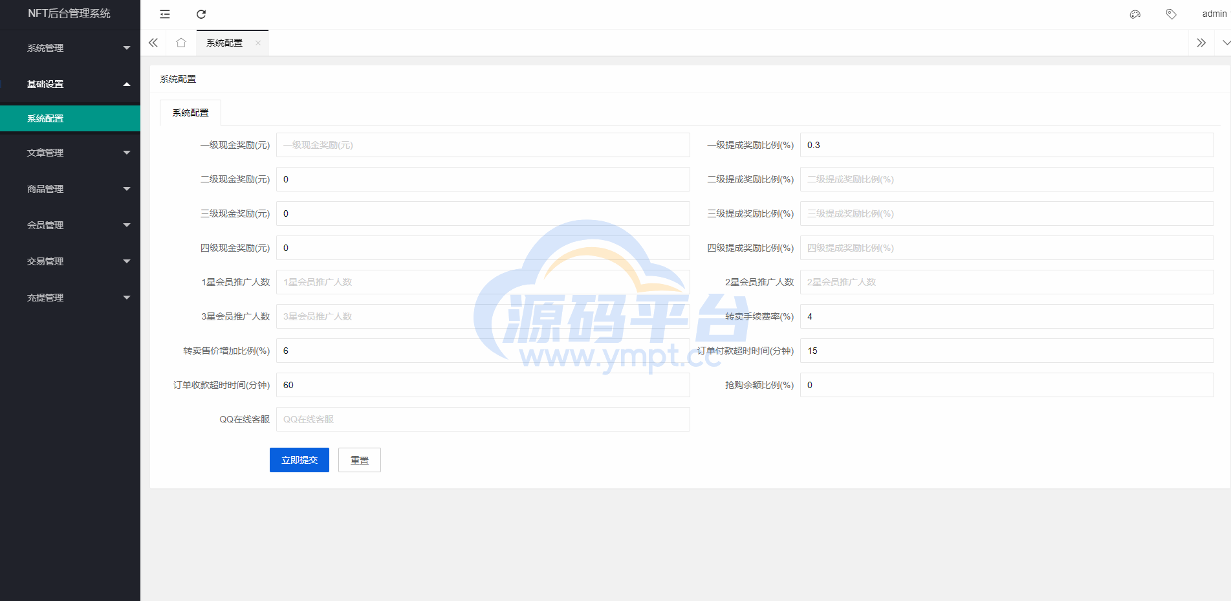The height and width of the screenshot is (601, 1231).
Task: Focus the 订单收款超时时间(分钟) input
Action: tap(483, 385)
